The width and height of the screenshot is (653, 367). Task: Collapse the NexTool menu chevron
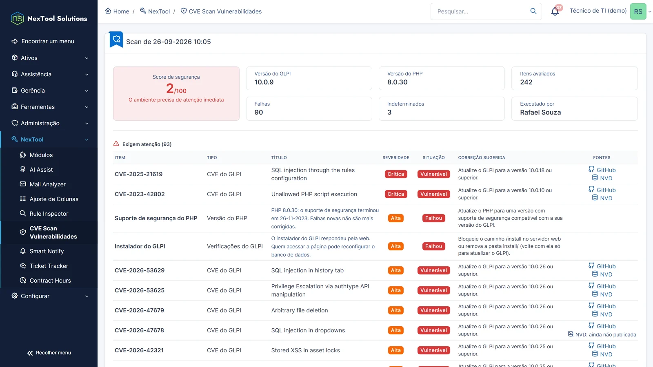tap(87, 140)
